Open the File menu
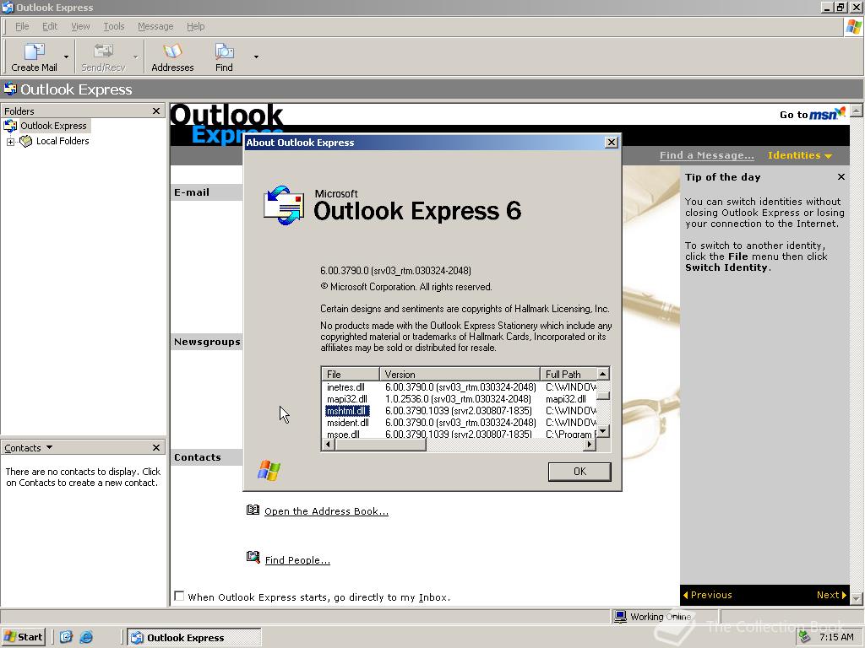The height and width of the screenshot is (648, 865). tap(22, 26)
